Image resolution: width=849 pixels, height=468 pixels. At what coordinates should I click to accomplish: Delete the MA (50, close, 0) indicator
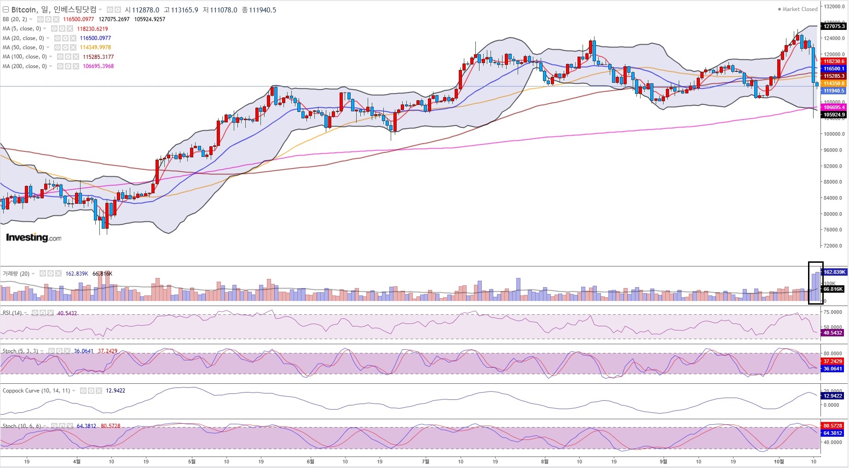[73, 47]
